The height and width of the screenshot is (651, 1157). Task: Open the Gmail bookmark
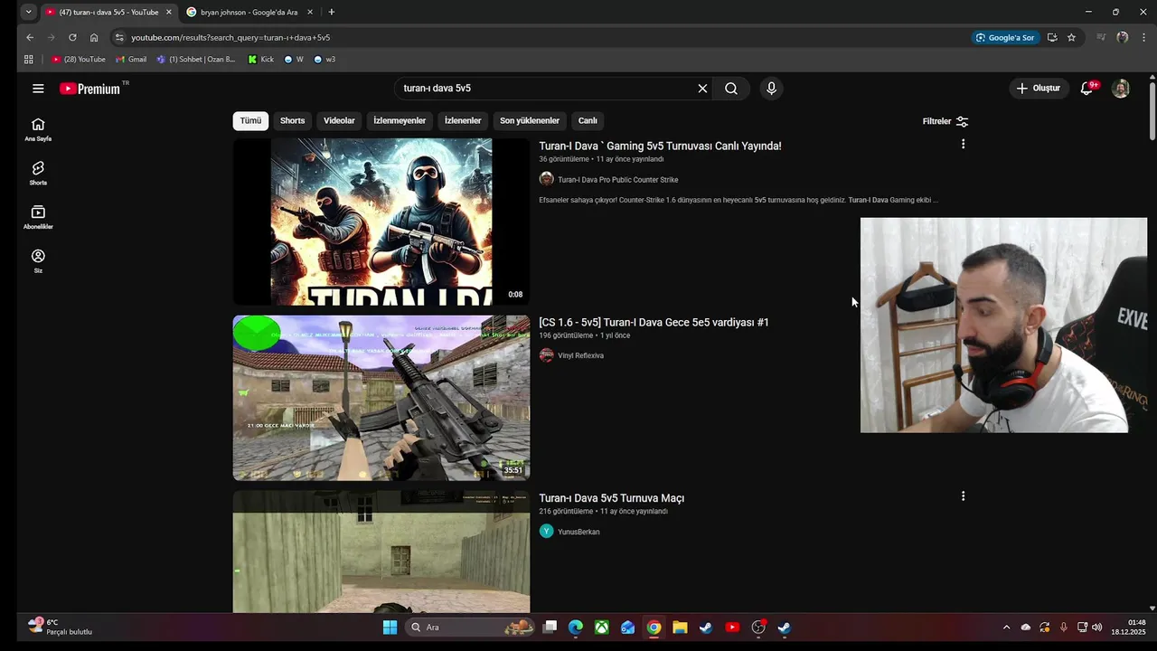point(131,60)
